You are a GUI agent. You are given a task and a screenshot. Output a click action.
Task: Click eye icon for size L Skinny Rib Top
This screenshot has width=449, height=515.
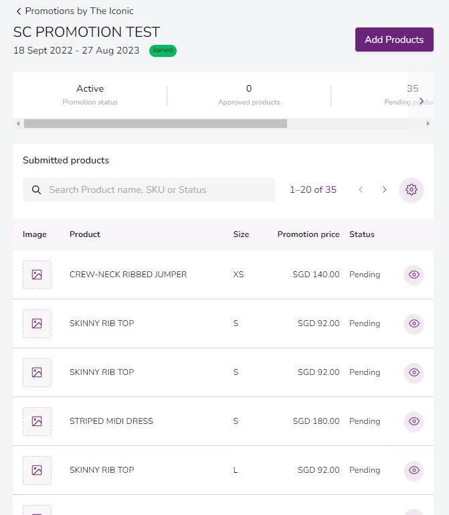pos(414,470)
